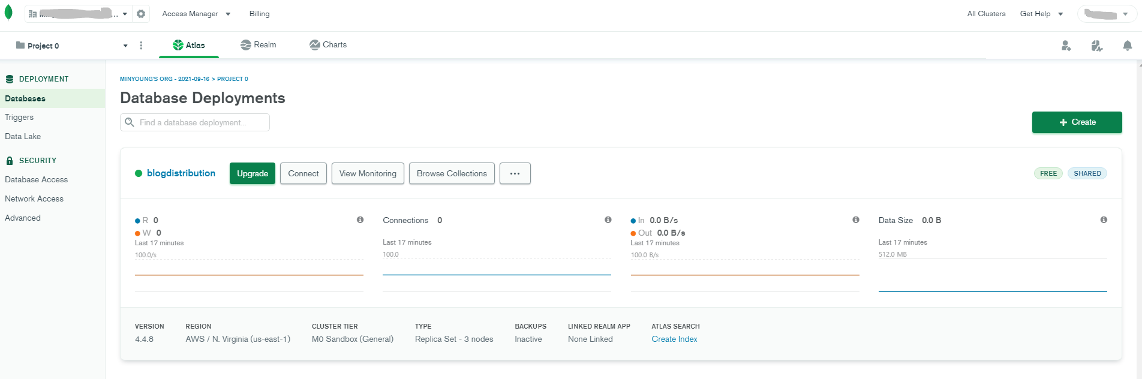Click the version 4.4.8 text

tap(144, 339)
